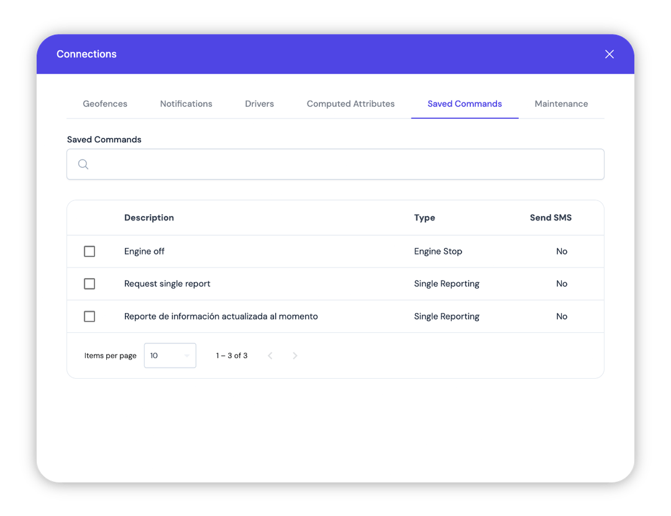
Task: Click the Saved Commands tab
Action: coord(464,104)
